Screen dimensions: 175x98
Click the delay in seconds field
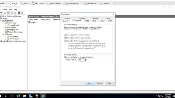[x=81, y=60]
